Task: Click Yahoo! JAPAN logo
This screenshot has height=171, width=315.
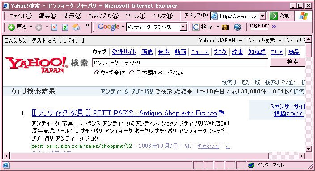Action: (x=37, y=65)
